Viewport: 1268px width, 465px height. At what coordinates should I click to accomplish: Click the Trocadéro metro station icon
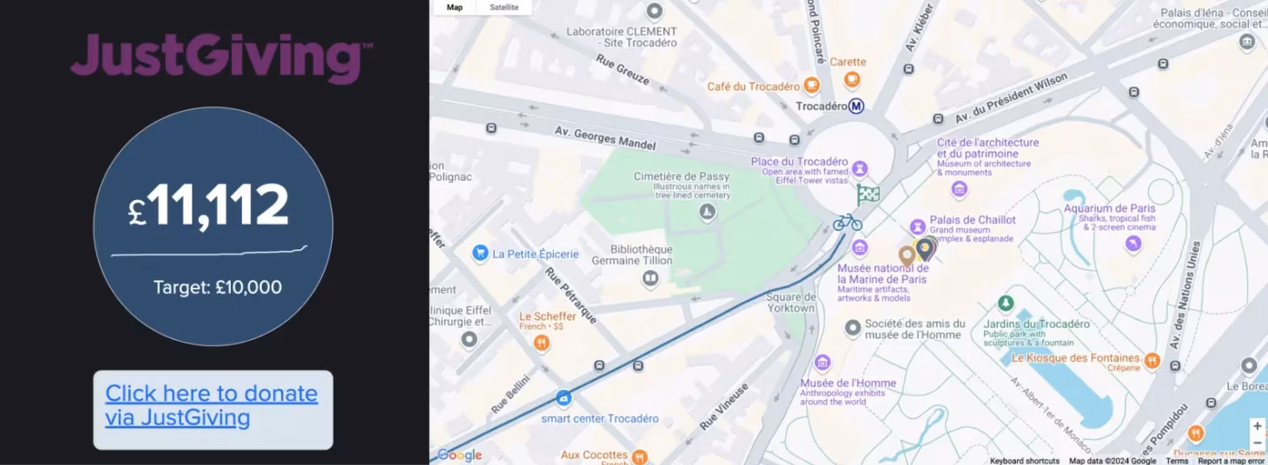[x=856, y=106]
